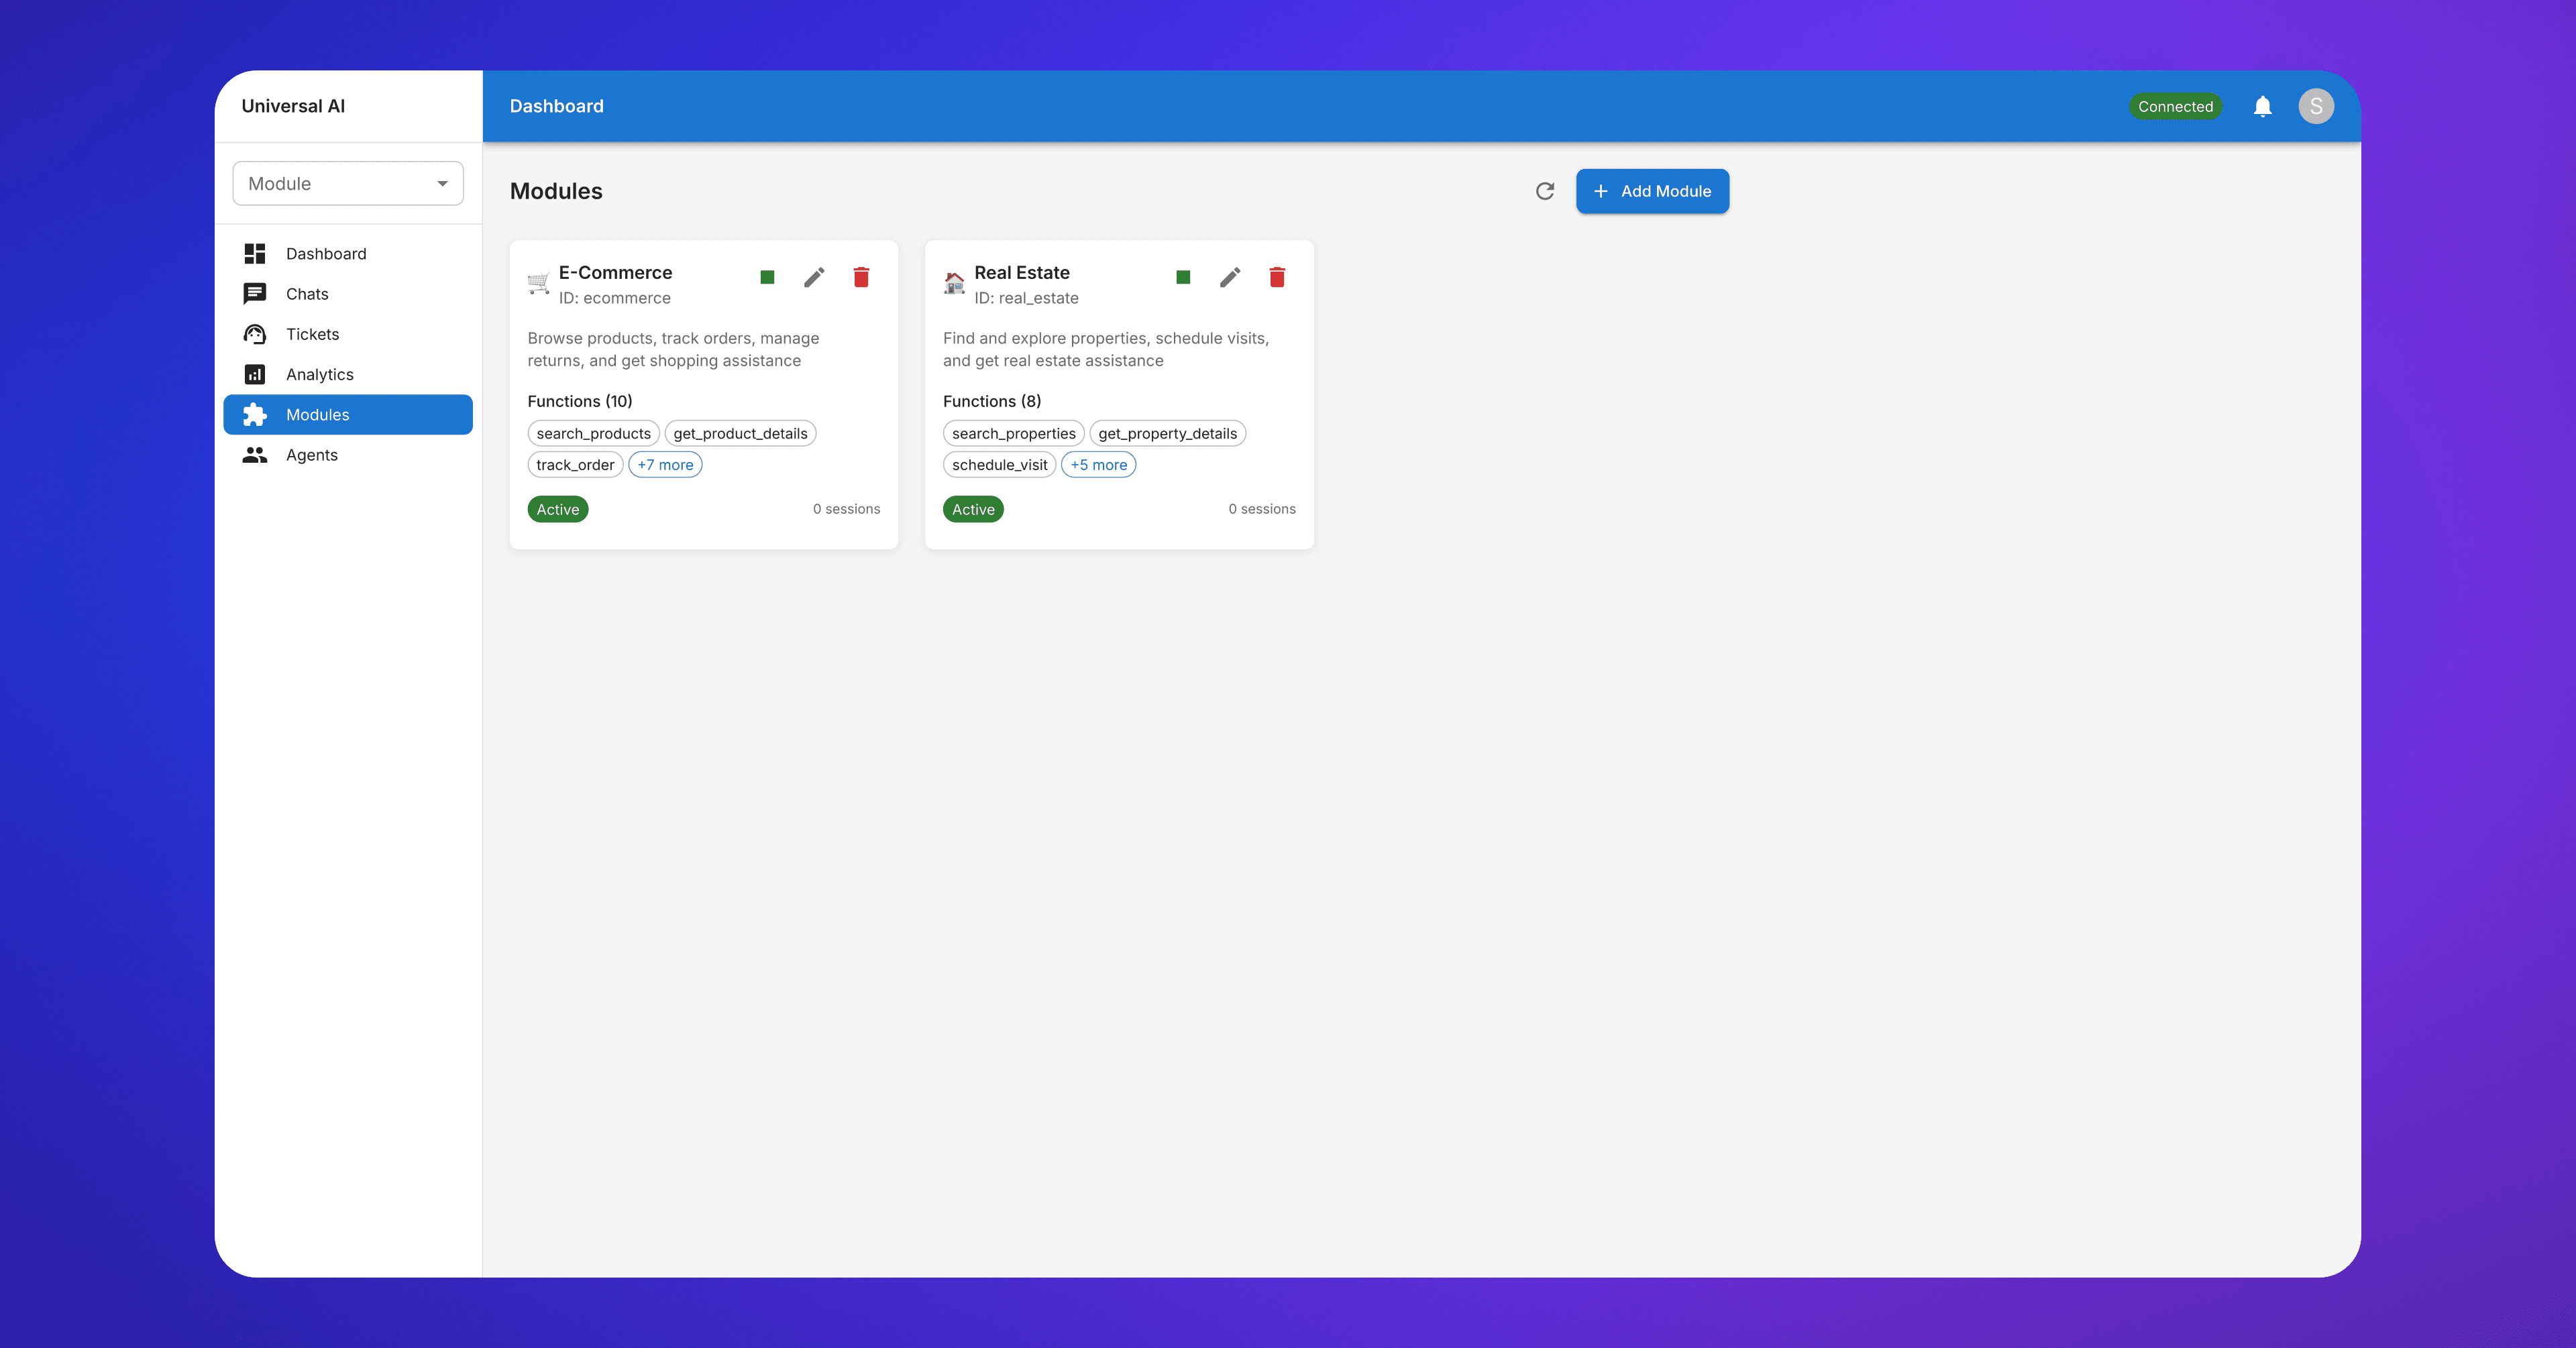This screenshot has height=1348, width=2576.
Task: Edit the Real Estate module
Action: 1229,277
